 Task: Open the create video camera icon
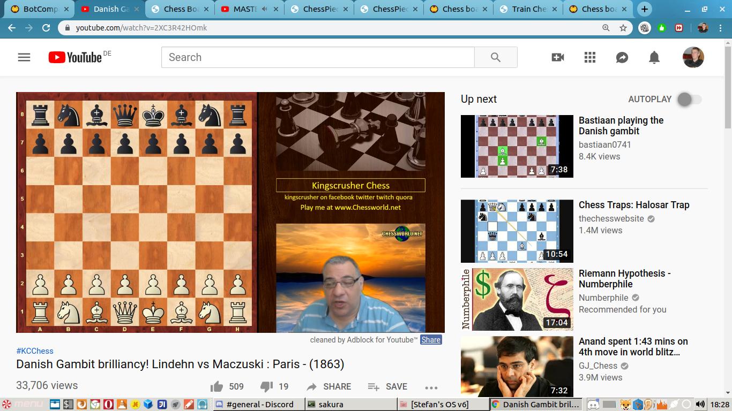tap(558, 57)
